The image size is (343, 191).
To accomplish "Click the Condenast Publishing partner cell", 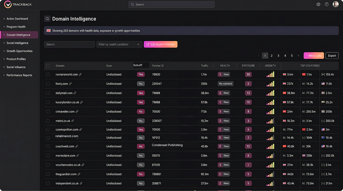I will point(167,145).
